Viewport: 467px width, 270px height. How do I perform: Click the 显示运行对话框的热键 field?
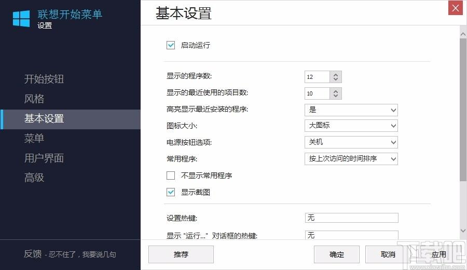point(351,235)
